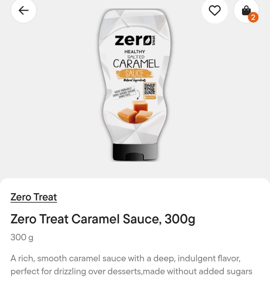Click the small orange button under QR code
The image size is (270, 285).
(150, 98)
